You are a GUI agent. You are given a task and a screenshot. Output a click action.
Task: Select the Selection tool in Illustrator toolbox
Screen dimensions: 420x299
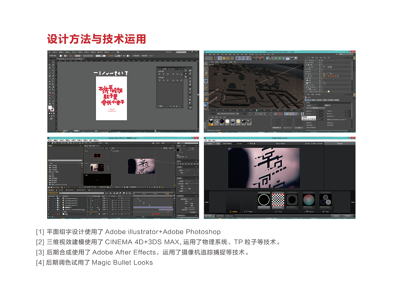click(50, 62)
